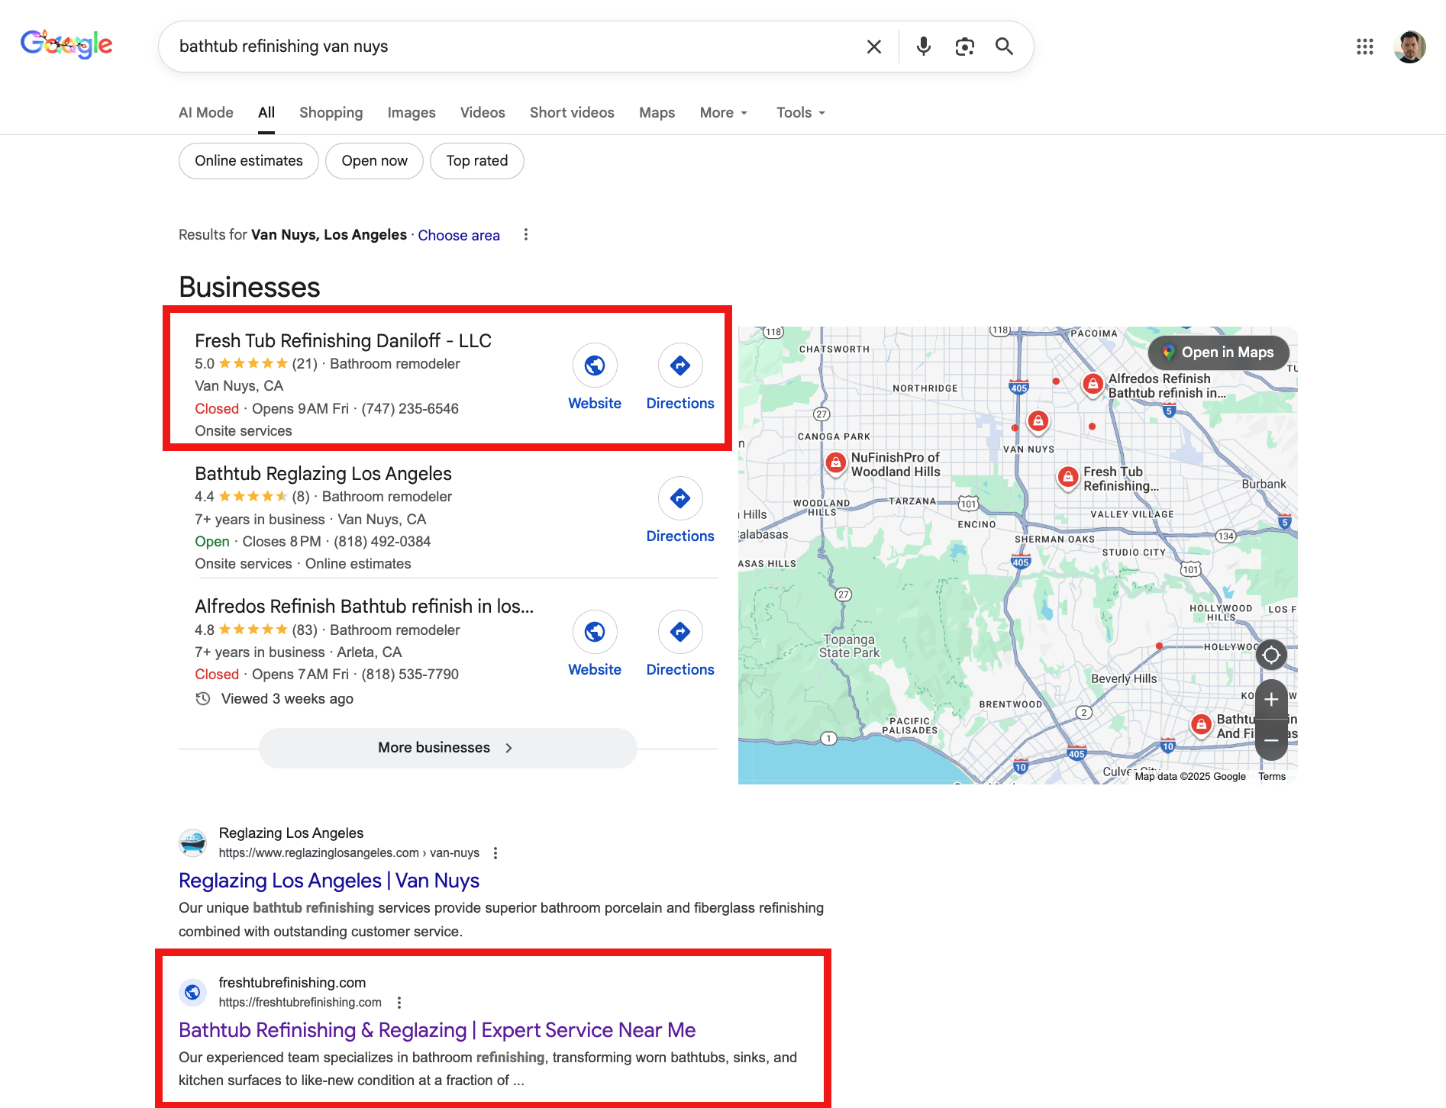Open your Google account profile picture

1409,46
